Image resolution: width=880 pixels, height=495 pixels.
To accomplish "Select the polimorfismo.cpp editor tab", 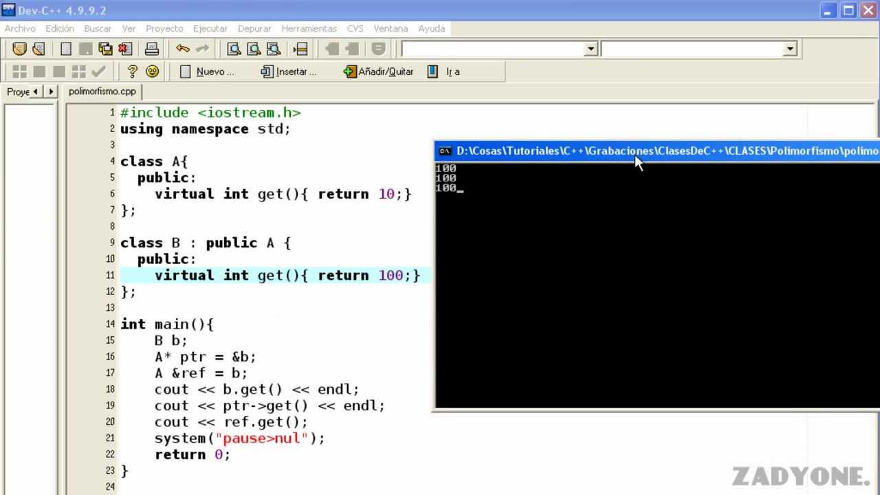I will tap(102, 91).
